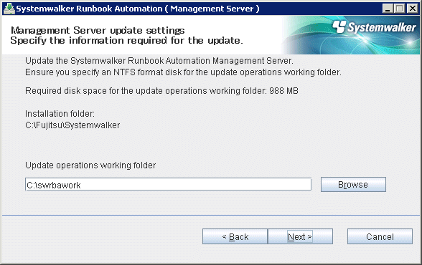Click the window title bar text
The height and width of the screenshot is (265, 422).
[138, 9]
